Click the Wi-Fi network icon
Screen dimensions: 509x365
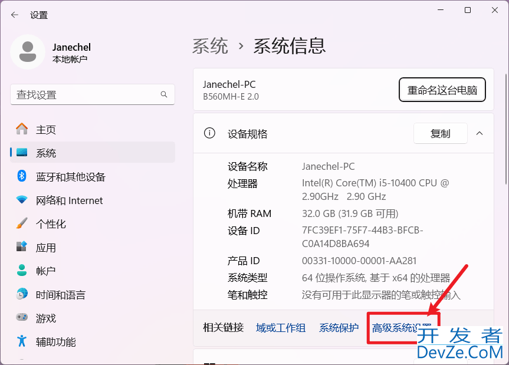(22, 200)
